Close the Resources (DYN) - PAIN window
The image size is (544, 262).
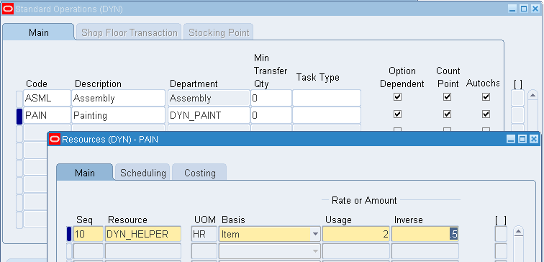[x=534, y=140]
